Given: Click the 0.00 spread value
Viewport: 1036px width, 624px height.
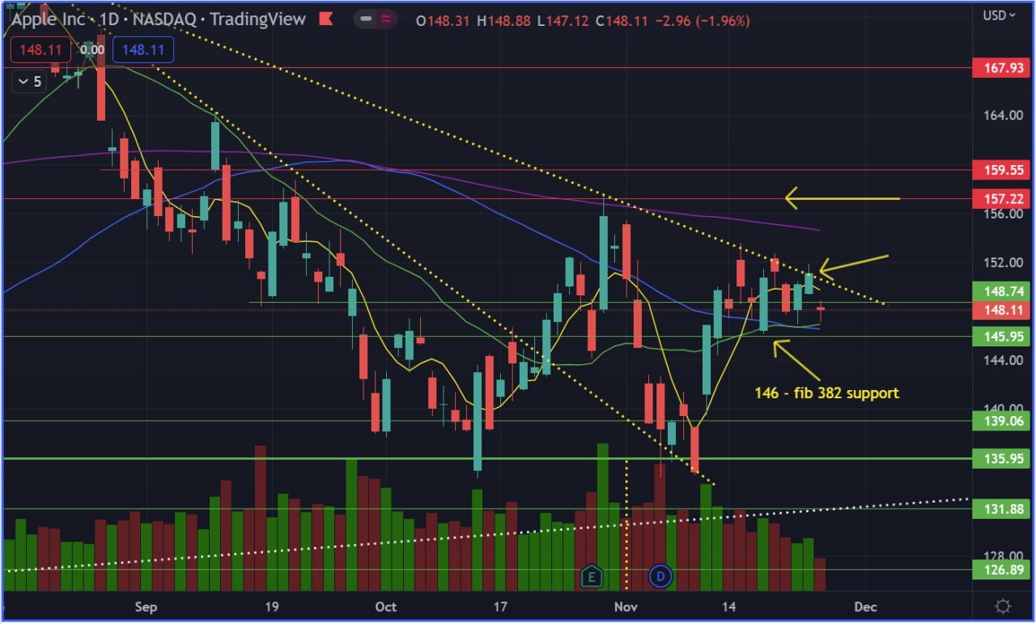Looking at the screenshot, I should (92, 50).
